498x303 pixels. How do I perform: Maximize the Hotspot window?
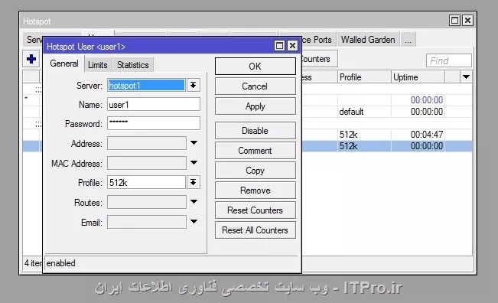[454, 21]
